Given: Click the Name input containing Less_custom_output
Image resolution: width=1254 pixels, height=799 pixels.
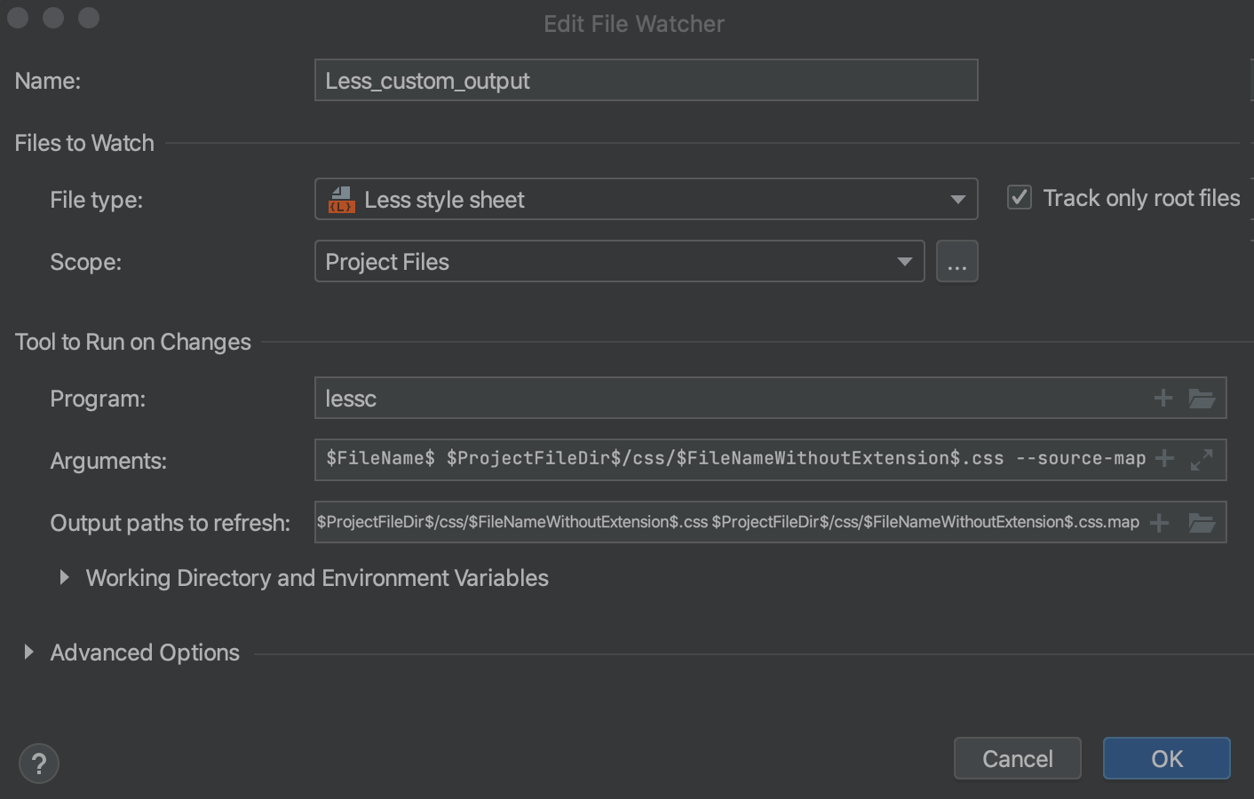Looking at the screenshot, I should 646,80.
